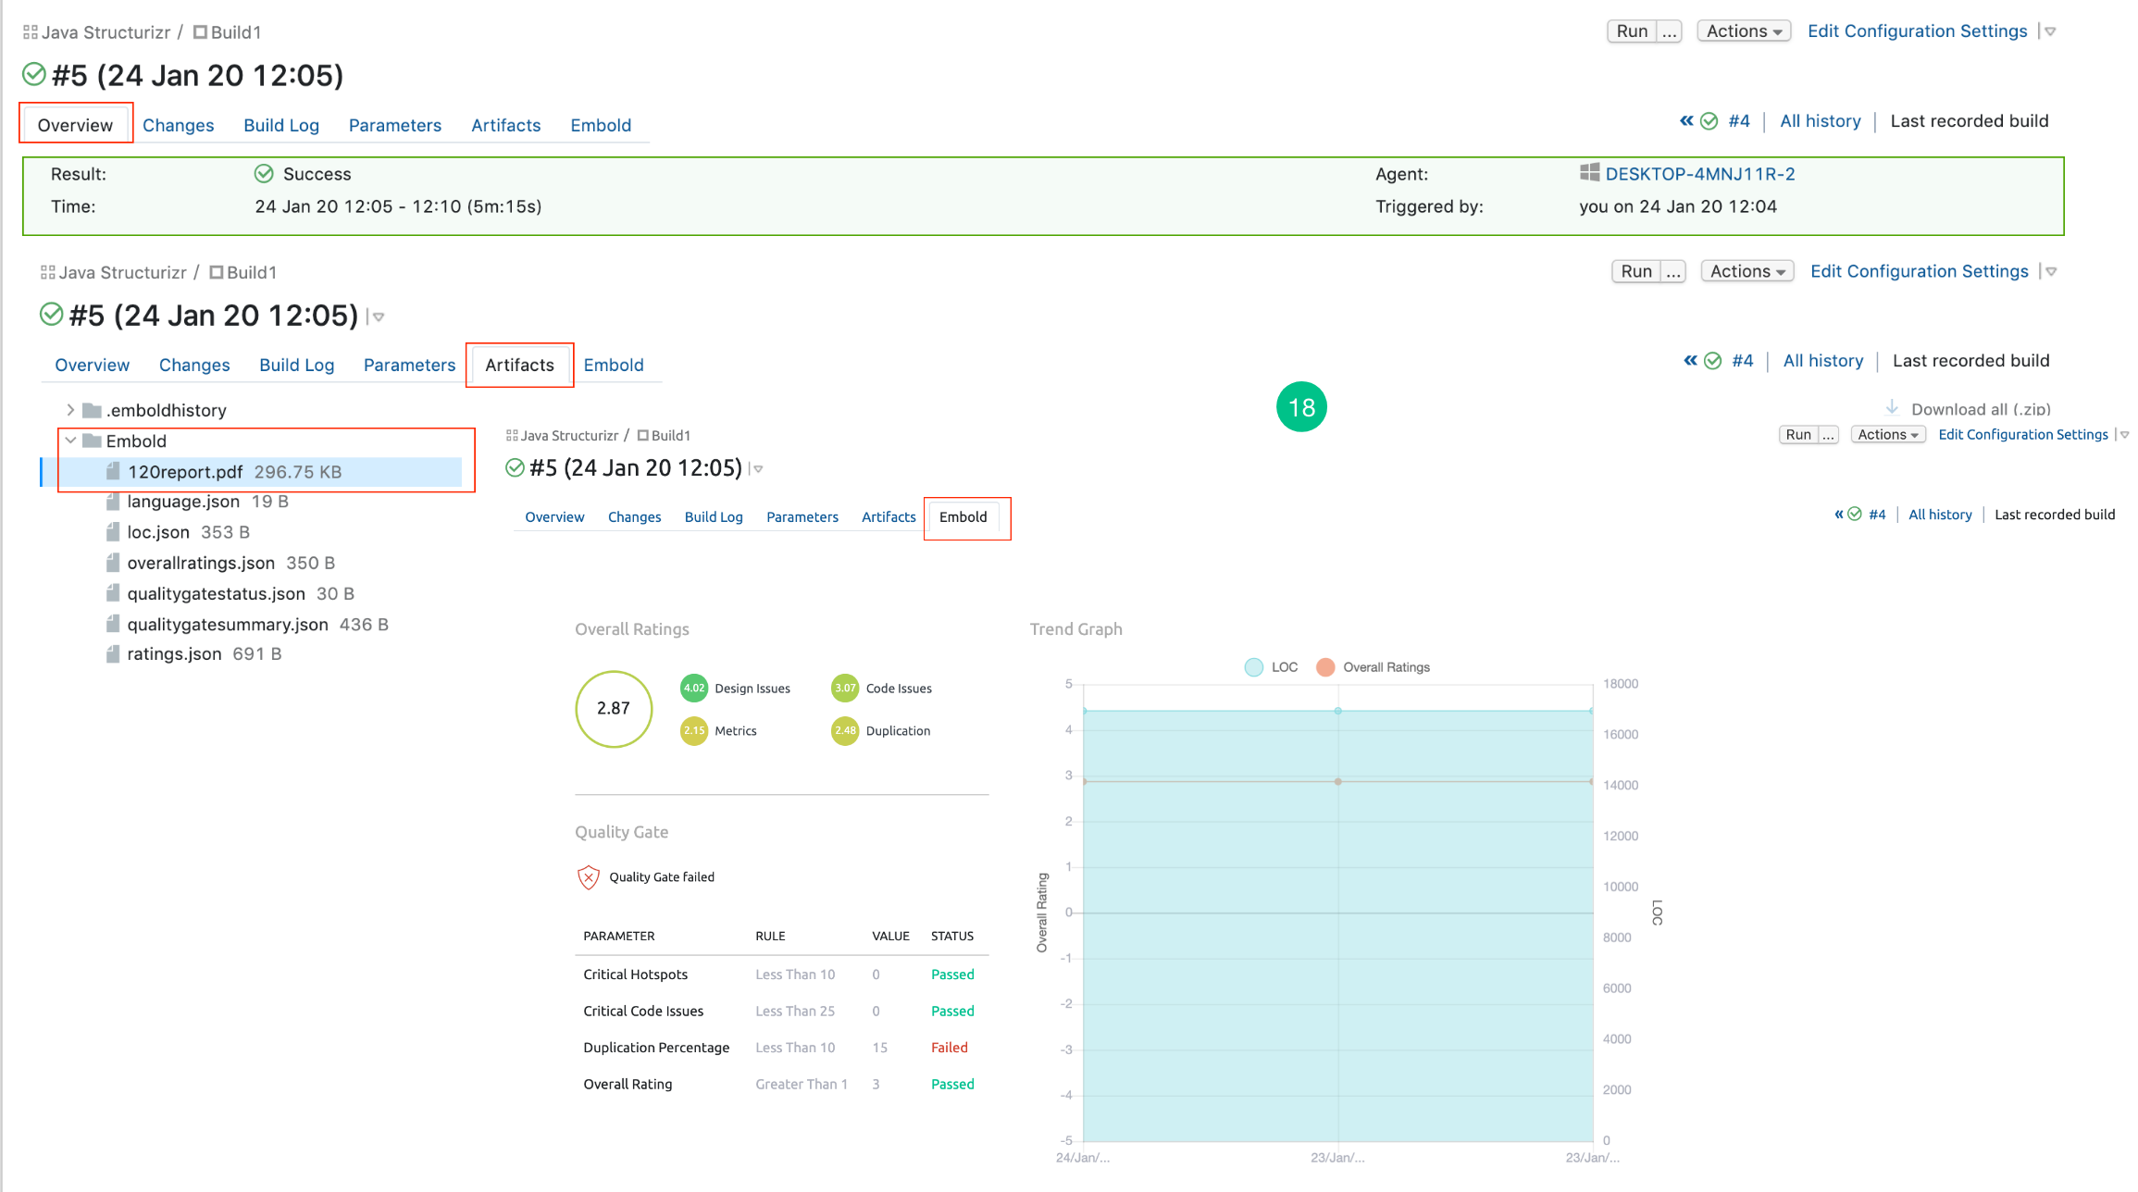Open Edit Configuration Settings link at the top

(x=1918, y=31)
